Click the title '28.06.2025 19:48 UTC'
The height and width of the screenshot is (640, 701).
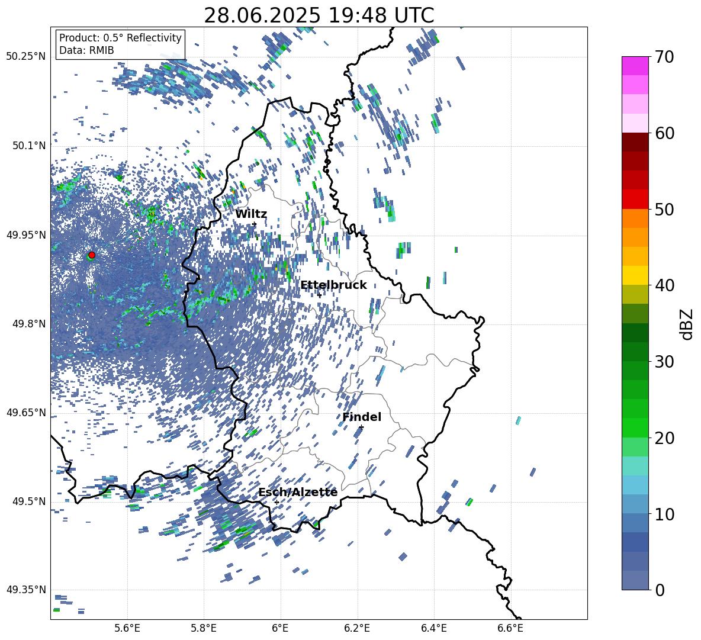pos(319,15)
